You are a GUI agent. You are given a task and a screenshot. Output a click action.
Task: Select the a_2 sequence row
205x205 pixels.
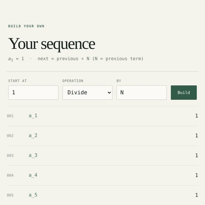click(102, 136)
